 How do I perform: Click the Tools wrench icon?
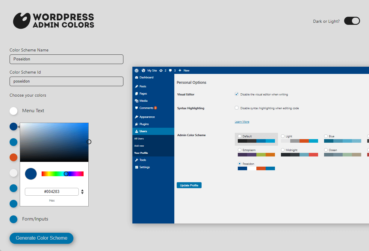137,160
